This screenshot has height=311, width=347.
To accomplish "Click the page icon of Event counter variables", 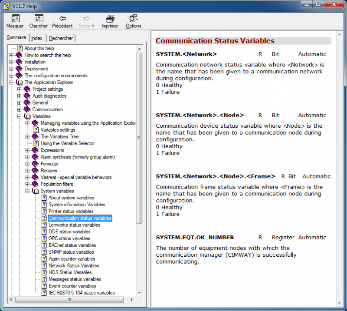I will click(x=44, y=286).
